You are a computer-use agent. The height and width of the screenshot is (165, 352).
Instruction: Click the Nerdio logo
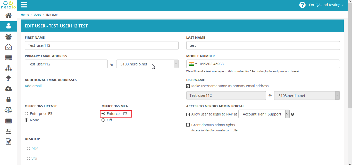coord(9,5)
